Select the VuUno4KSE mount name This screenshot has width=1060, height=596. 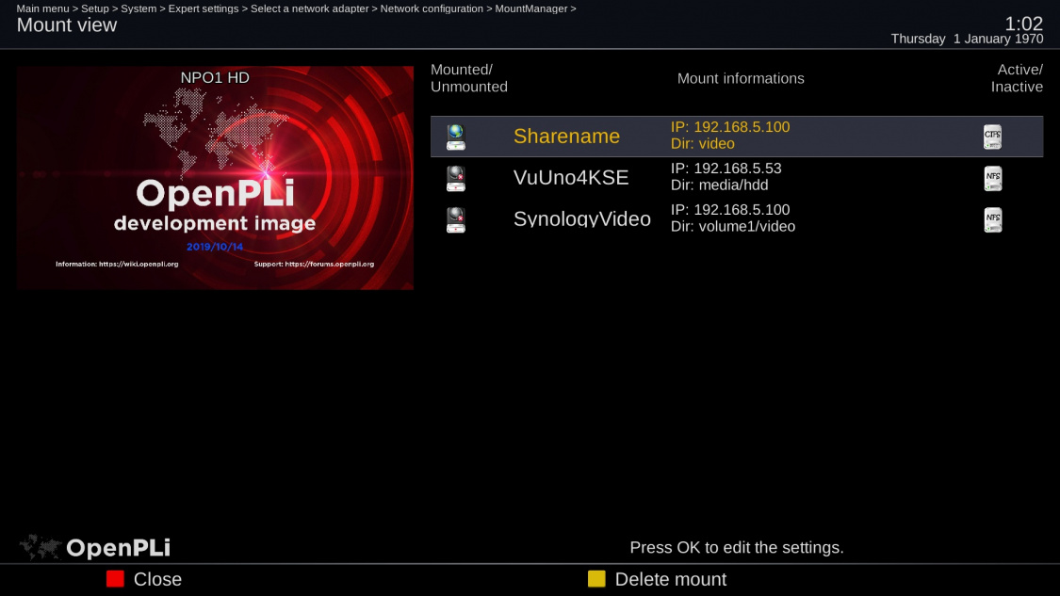point(571,178)
